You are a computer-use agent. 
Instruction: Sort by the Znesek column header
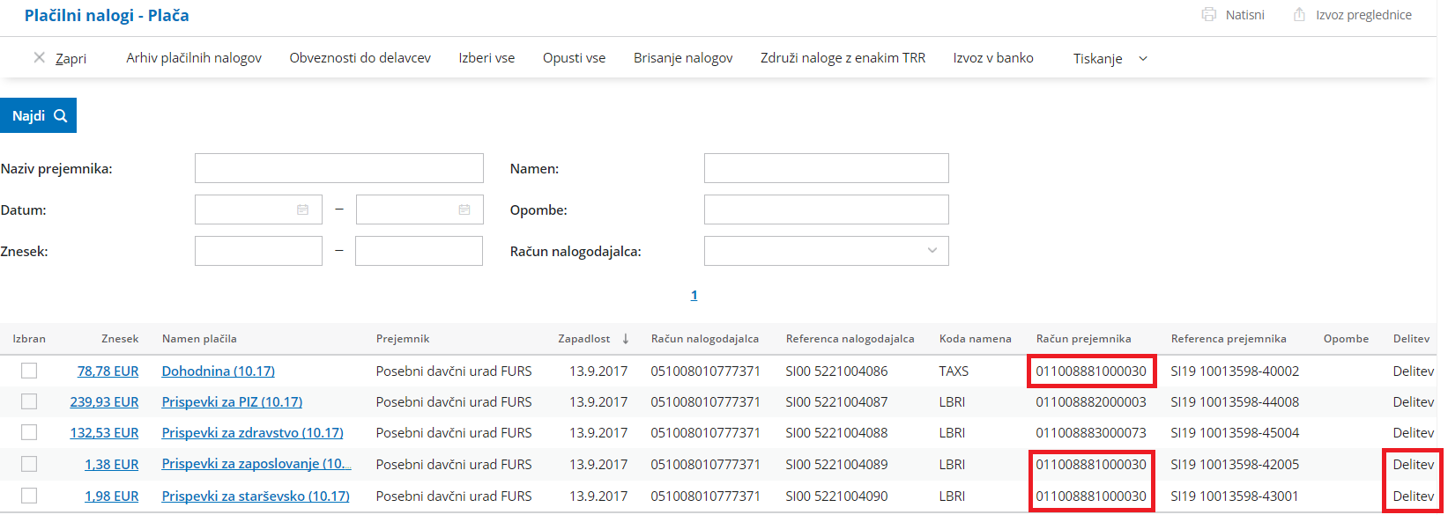[x=120, y=338]
